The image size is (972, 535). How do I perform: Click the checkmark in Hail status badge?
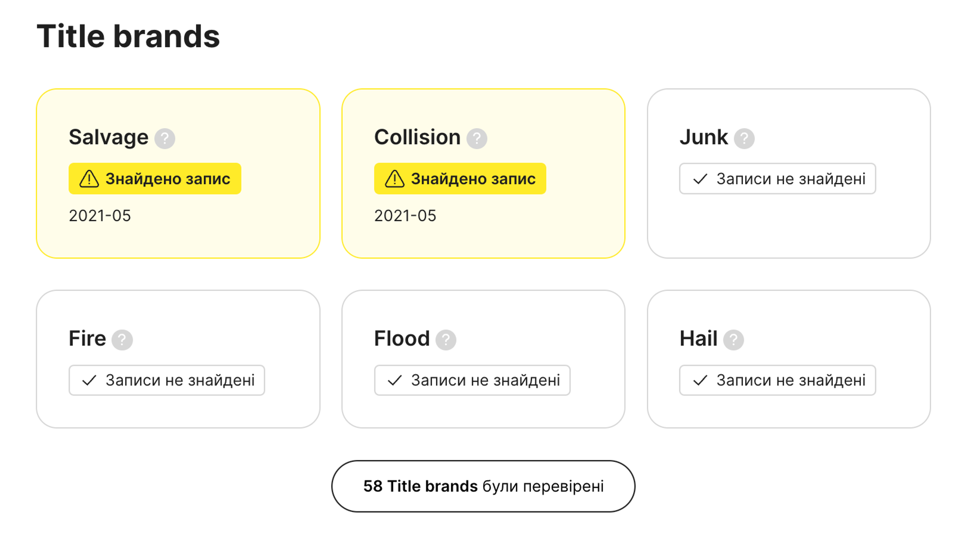click(x=700, y=380)
